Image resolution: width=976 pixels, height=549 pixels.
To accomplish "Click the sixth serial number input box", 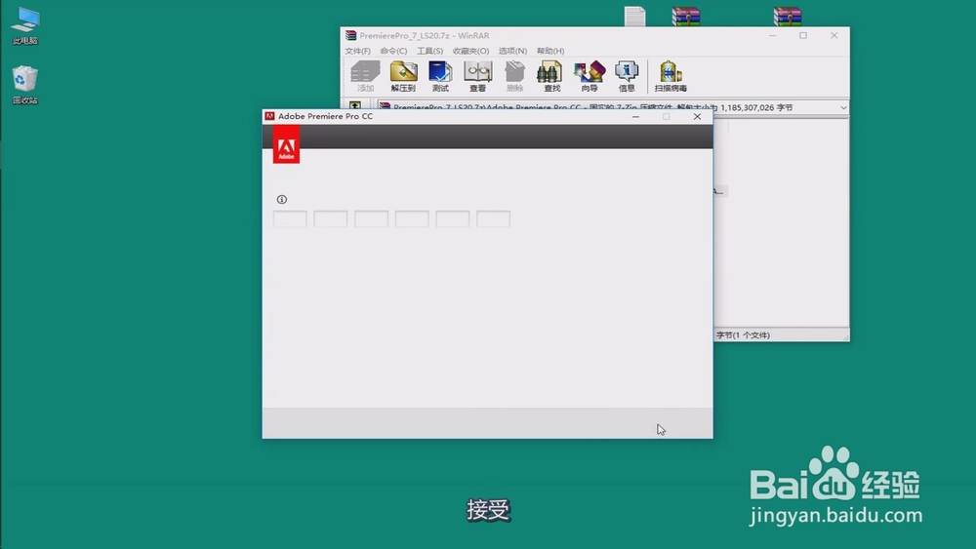I will [x=494, y=218].
